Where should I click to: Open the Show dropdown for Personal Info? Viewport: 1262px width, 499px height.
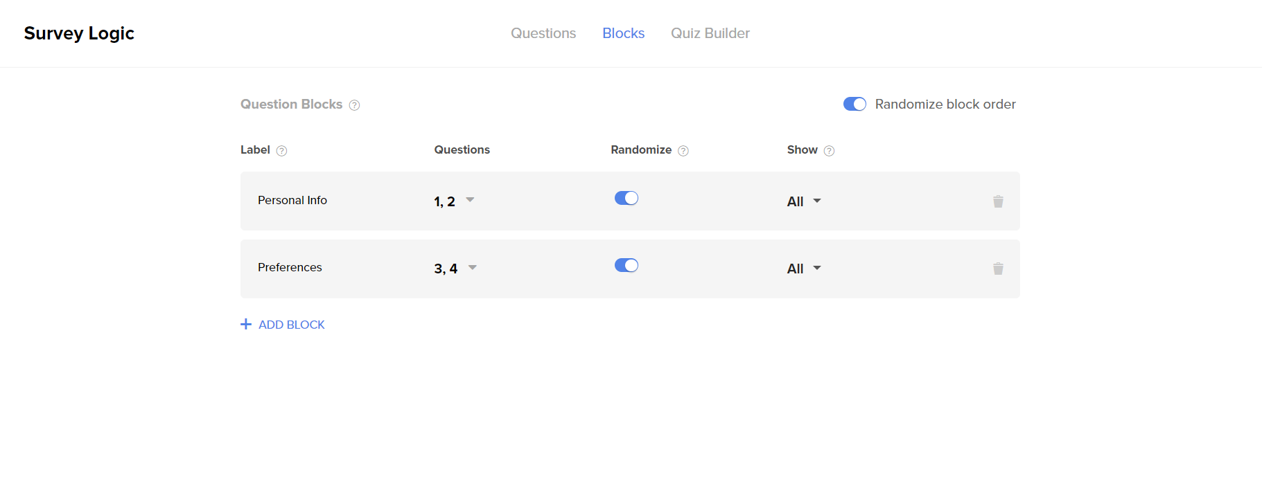tap(803, 201)
